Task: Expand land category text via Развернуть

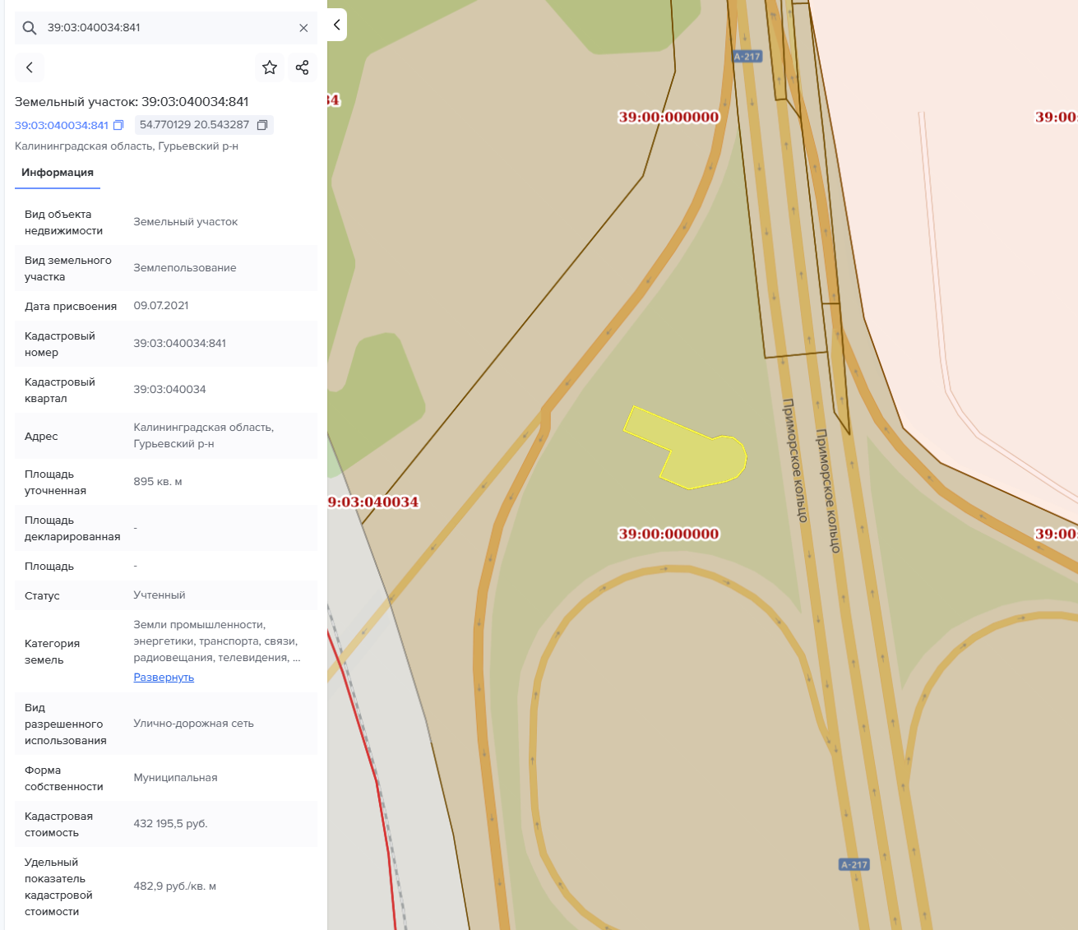Action: pyautogui.click(x=164, y=678)
